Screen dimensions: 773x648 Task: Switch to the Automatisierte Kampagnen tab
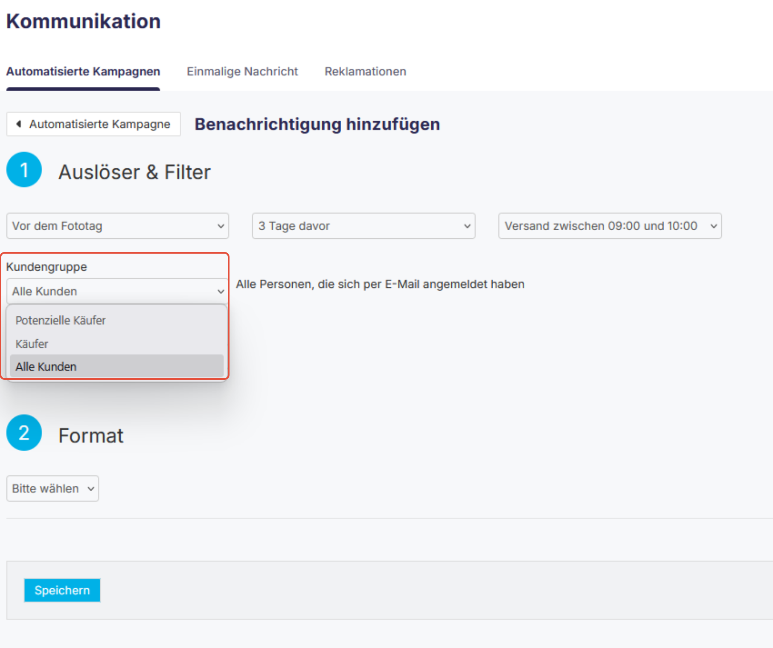click(x=83, y=71)
